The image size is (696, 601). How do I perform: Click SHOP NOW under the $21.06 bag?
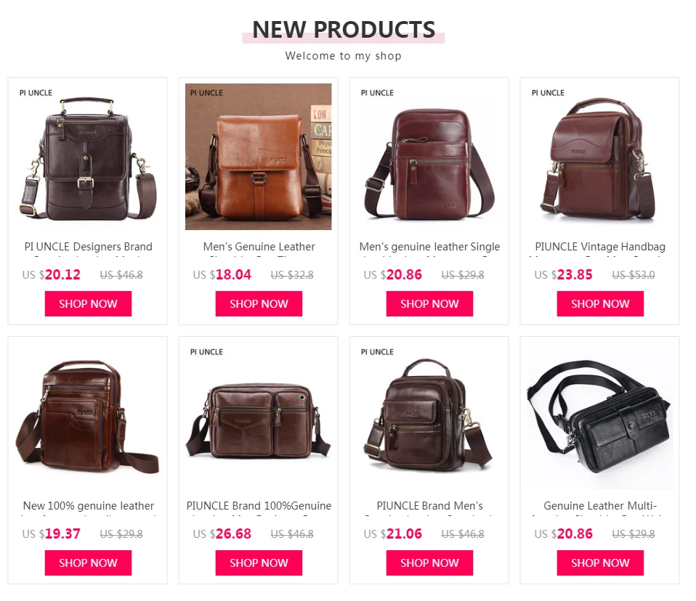(429, 563)
